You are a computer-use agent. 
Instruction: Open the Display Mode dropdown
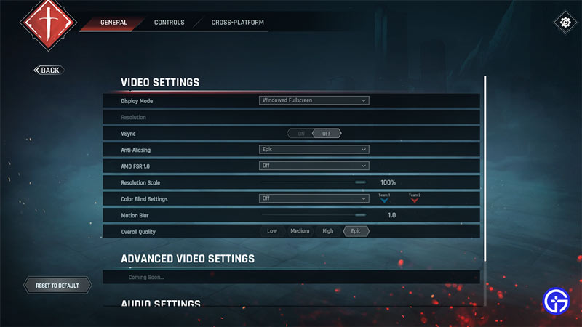click(x=314, y=100)
